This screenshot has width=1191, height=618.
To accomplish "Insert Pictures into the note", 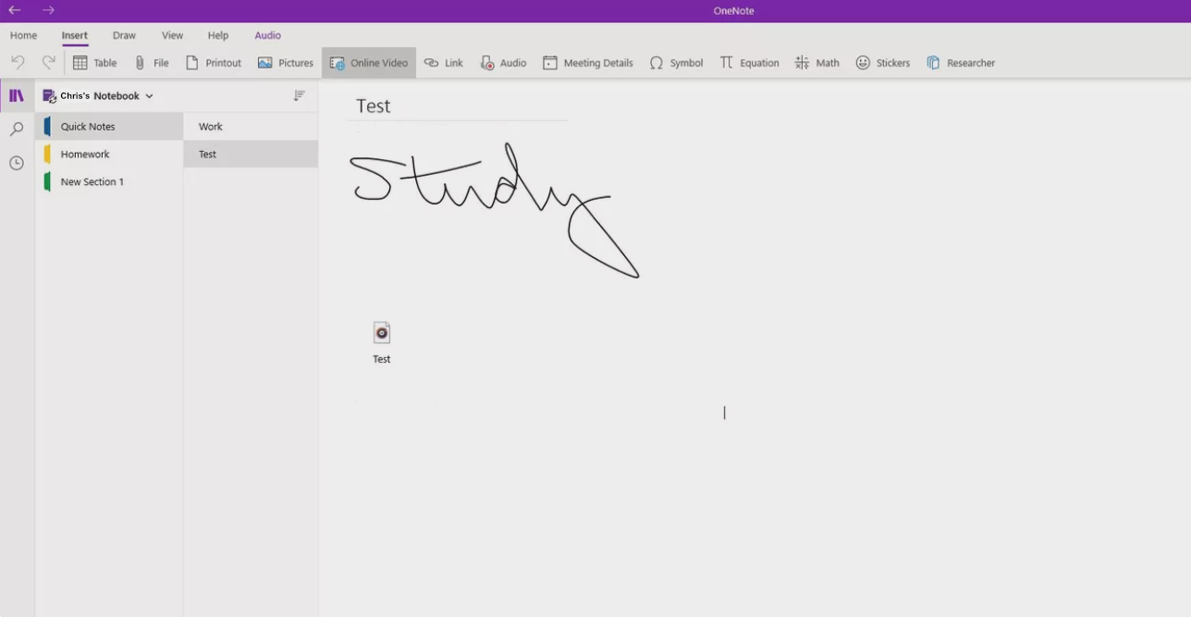I will click(x=285, y=62).
